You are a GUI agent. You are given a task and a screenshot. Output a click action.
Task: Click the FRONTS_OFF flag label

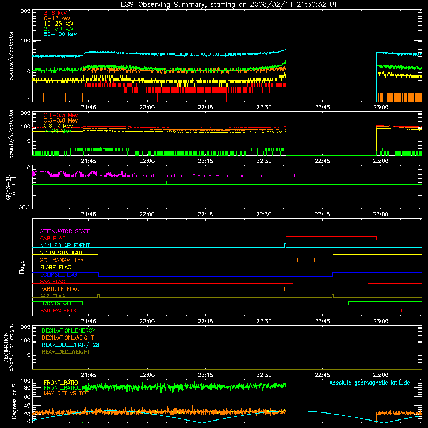tap(56, 303)
